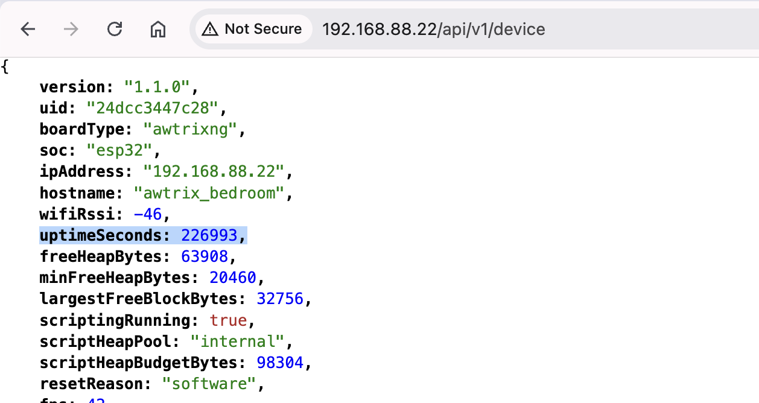Click the scriptingRunning true value
This screenshot has width=759, height=403.
point(228,320)
